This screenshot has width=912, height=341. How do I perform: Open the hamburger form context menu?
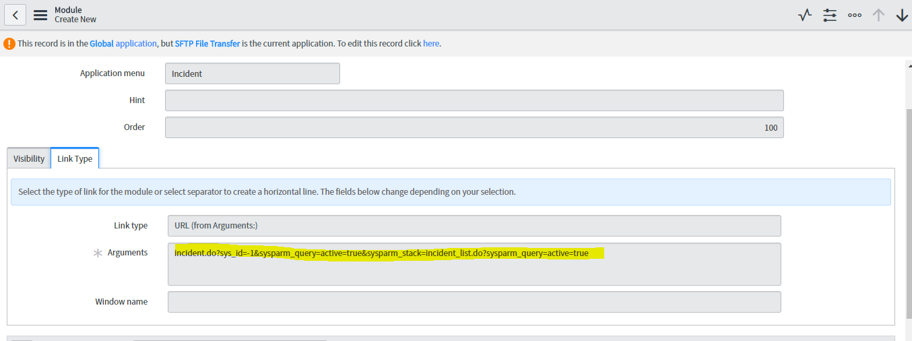(40, 15)
